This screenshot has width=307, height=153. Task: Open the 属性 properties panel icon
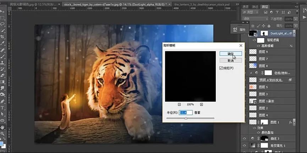pos(240,30)
